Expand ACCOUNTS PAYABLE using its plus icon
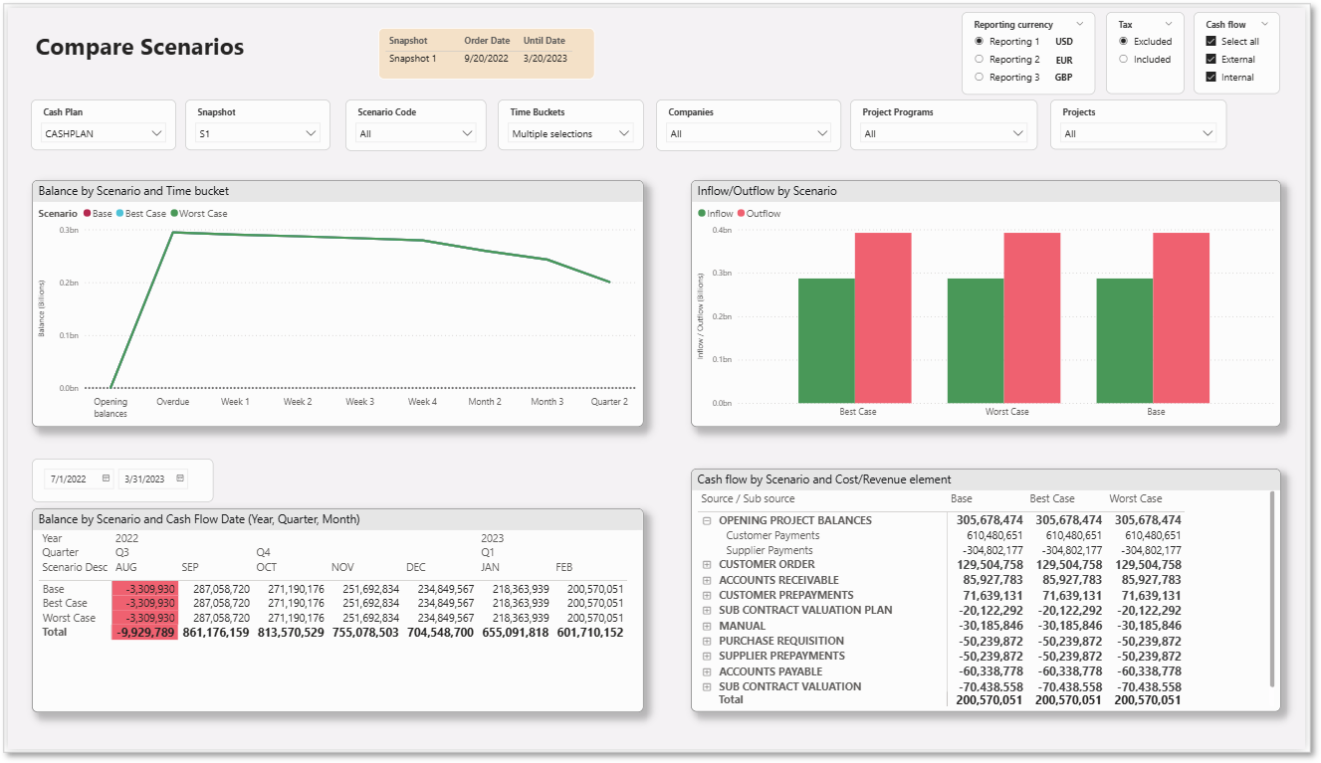Screen dimensions: 1321x763 (707, 671)
